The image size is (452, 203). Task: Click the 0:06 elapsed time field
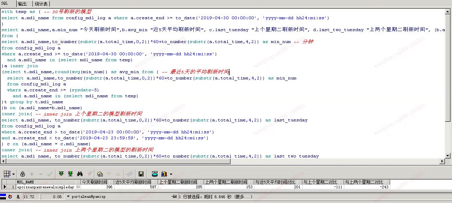pyautogui.click(x=53, y=197)
